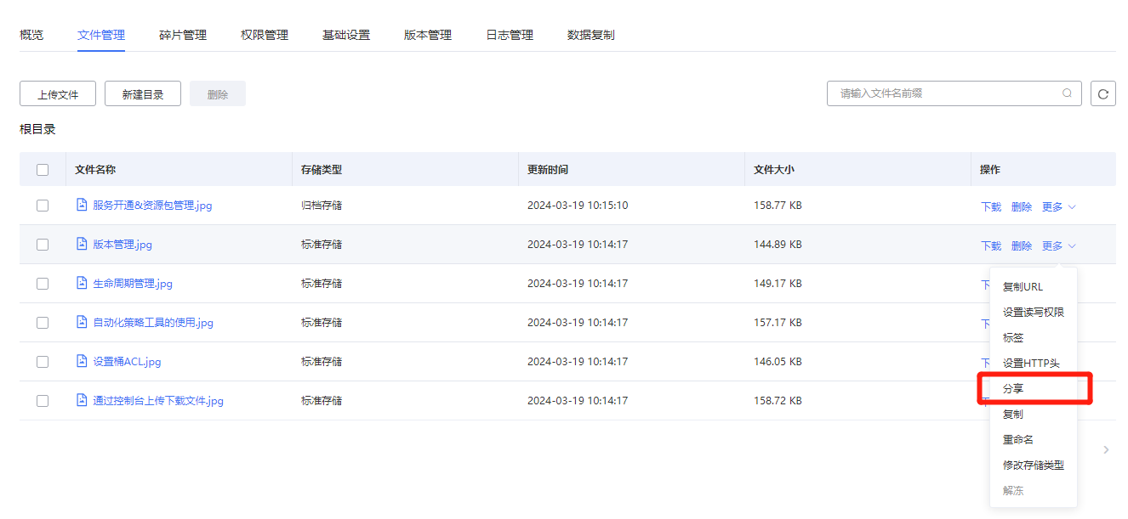Open the 版本管理 tab

point(428,35)
